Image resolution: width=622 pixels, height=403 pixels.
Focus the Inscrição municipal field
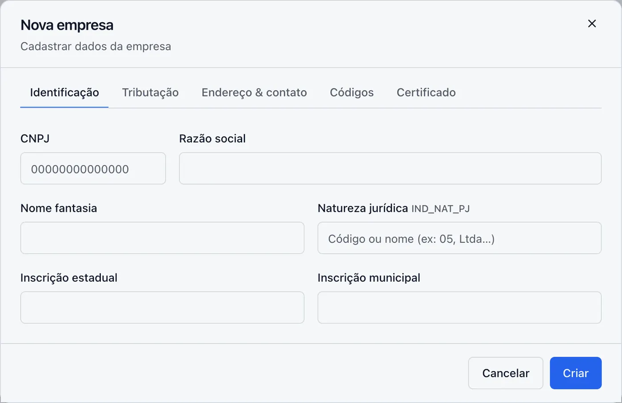459,308
